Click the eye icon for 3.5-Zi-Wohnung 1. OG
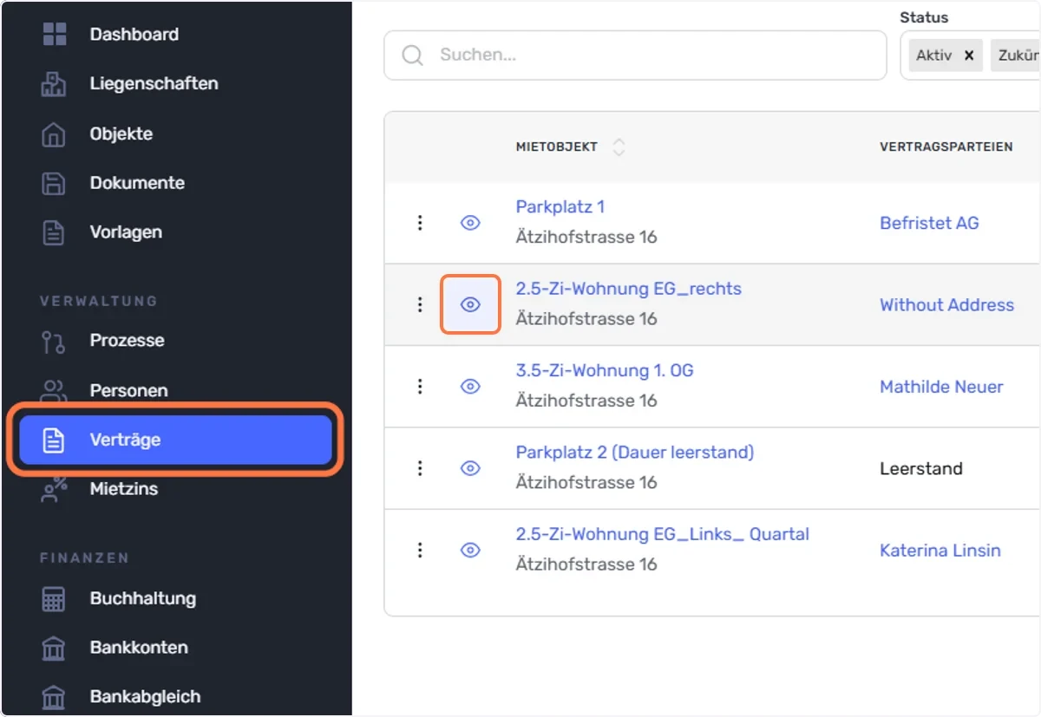This screenshot has width=1041, height=717. (x=470, y=387)
